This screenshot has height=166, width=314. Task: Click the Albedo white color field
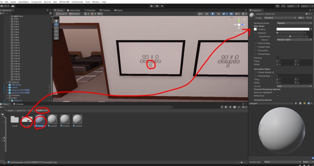click(293, 29)
